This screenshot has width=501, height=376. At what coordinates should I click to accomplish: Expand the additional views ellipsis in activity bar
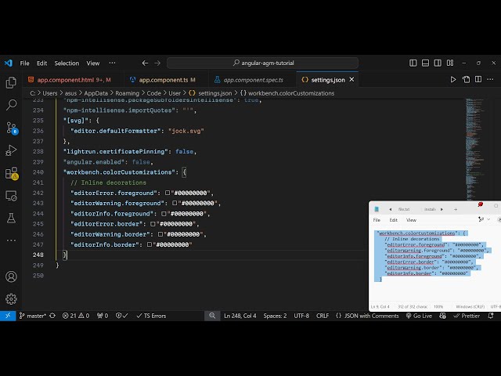11,239
